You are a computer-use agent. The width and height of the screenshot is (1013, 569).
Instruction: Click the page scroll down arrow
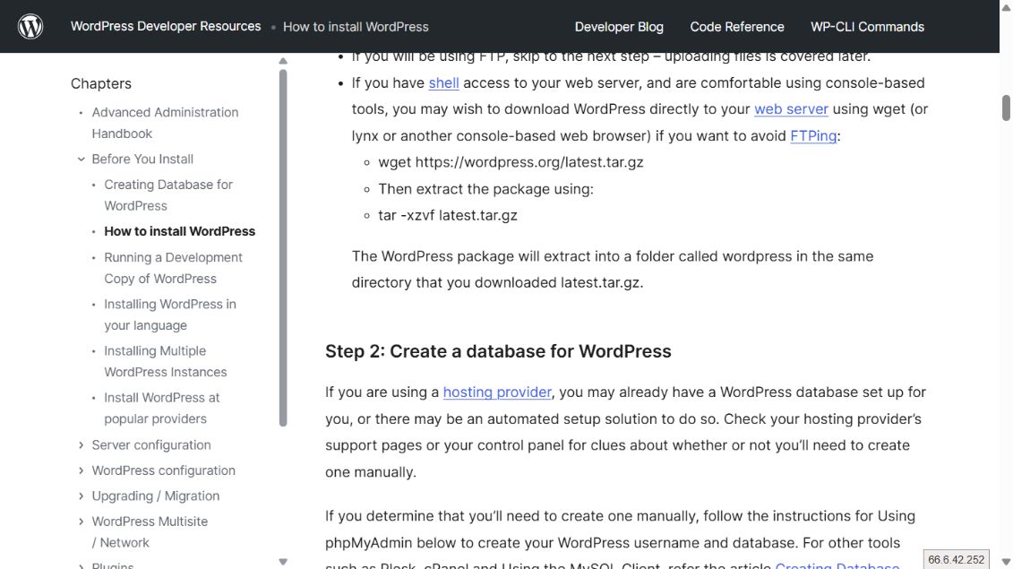[1006, 562]
